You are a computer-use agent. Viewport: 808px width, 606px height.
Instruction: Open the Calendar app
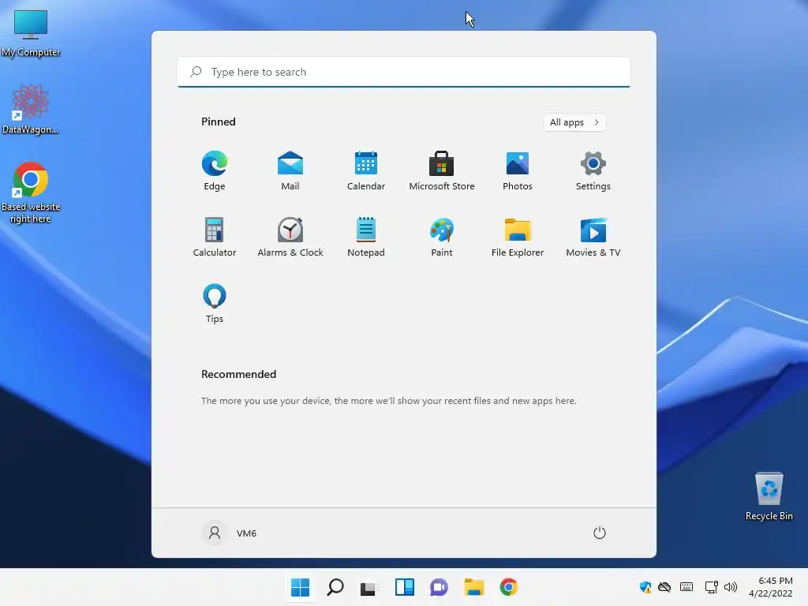pyautogui.click(x=366, y=171)
